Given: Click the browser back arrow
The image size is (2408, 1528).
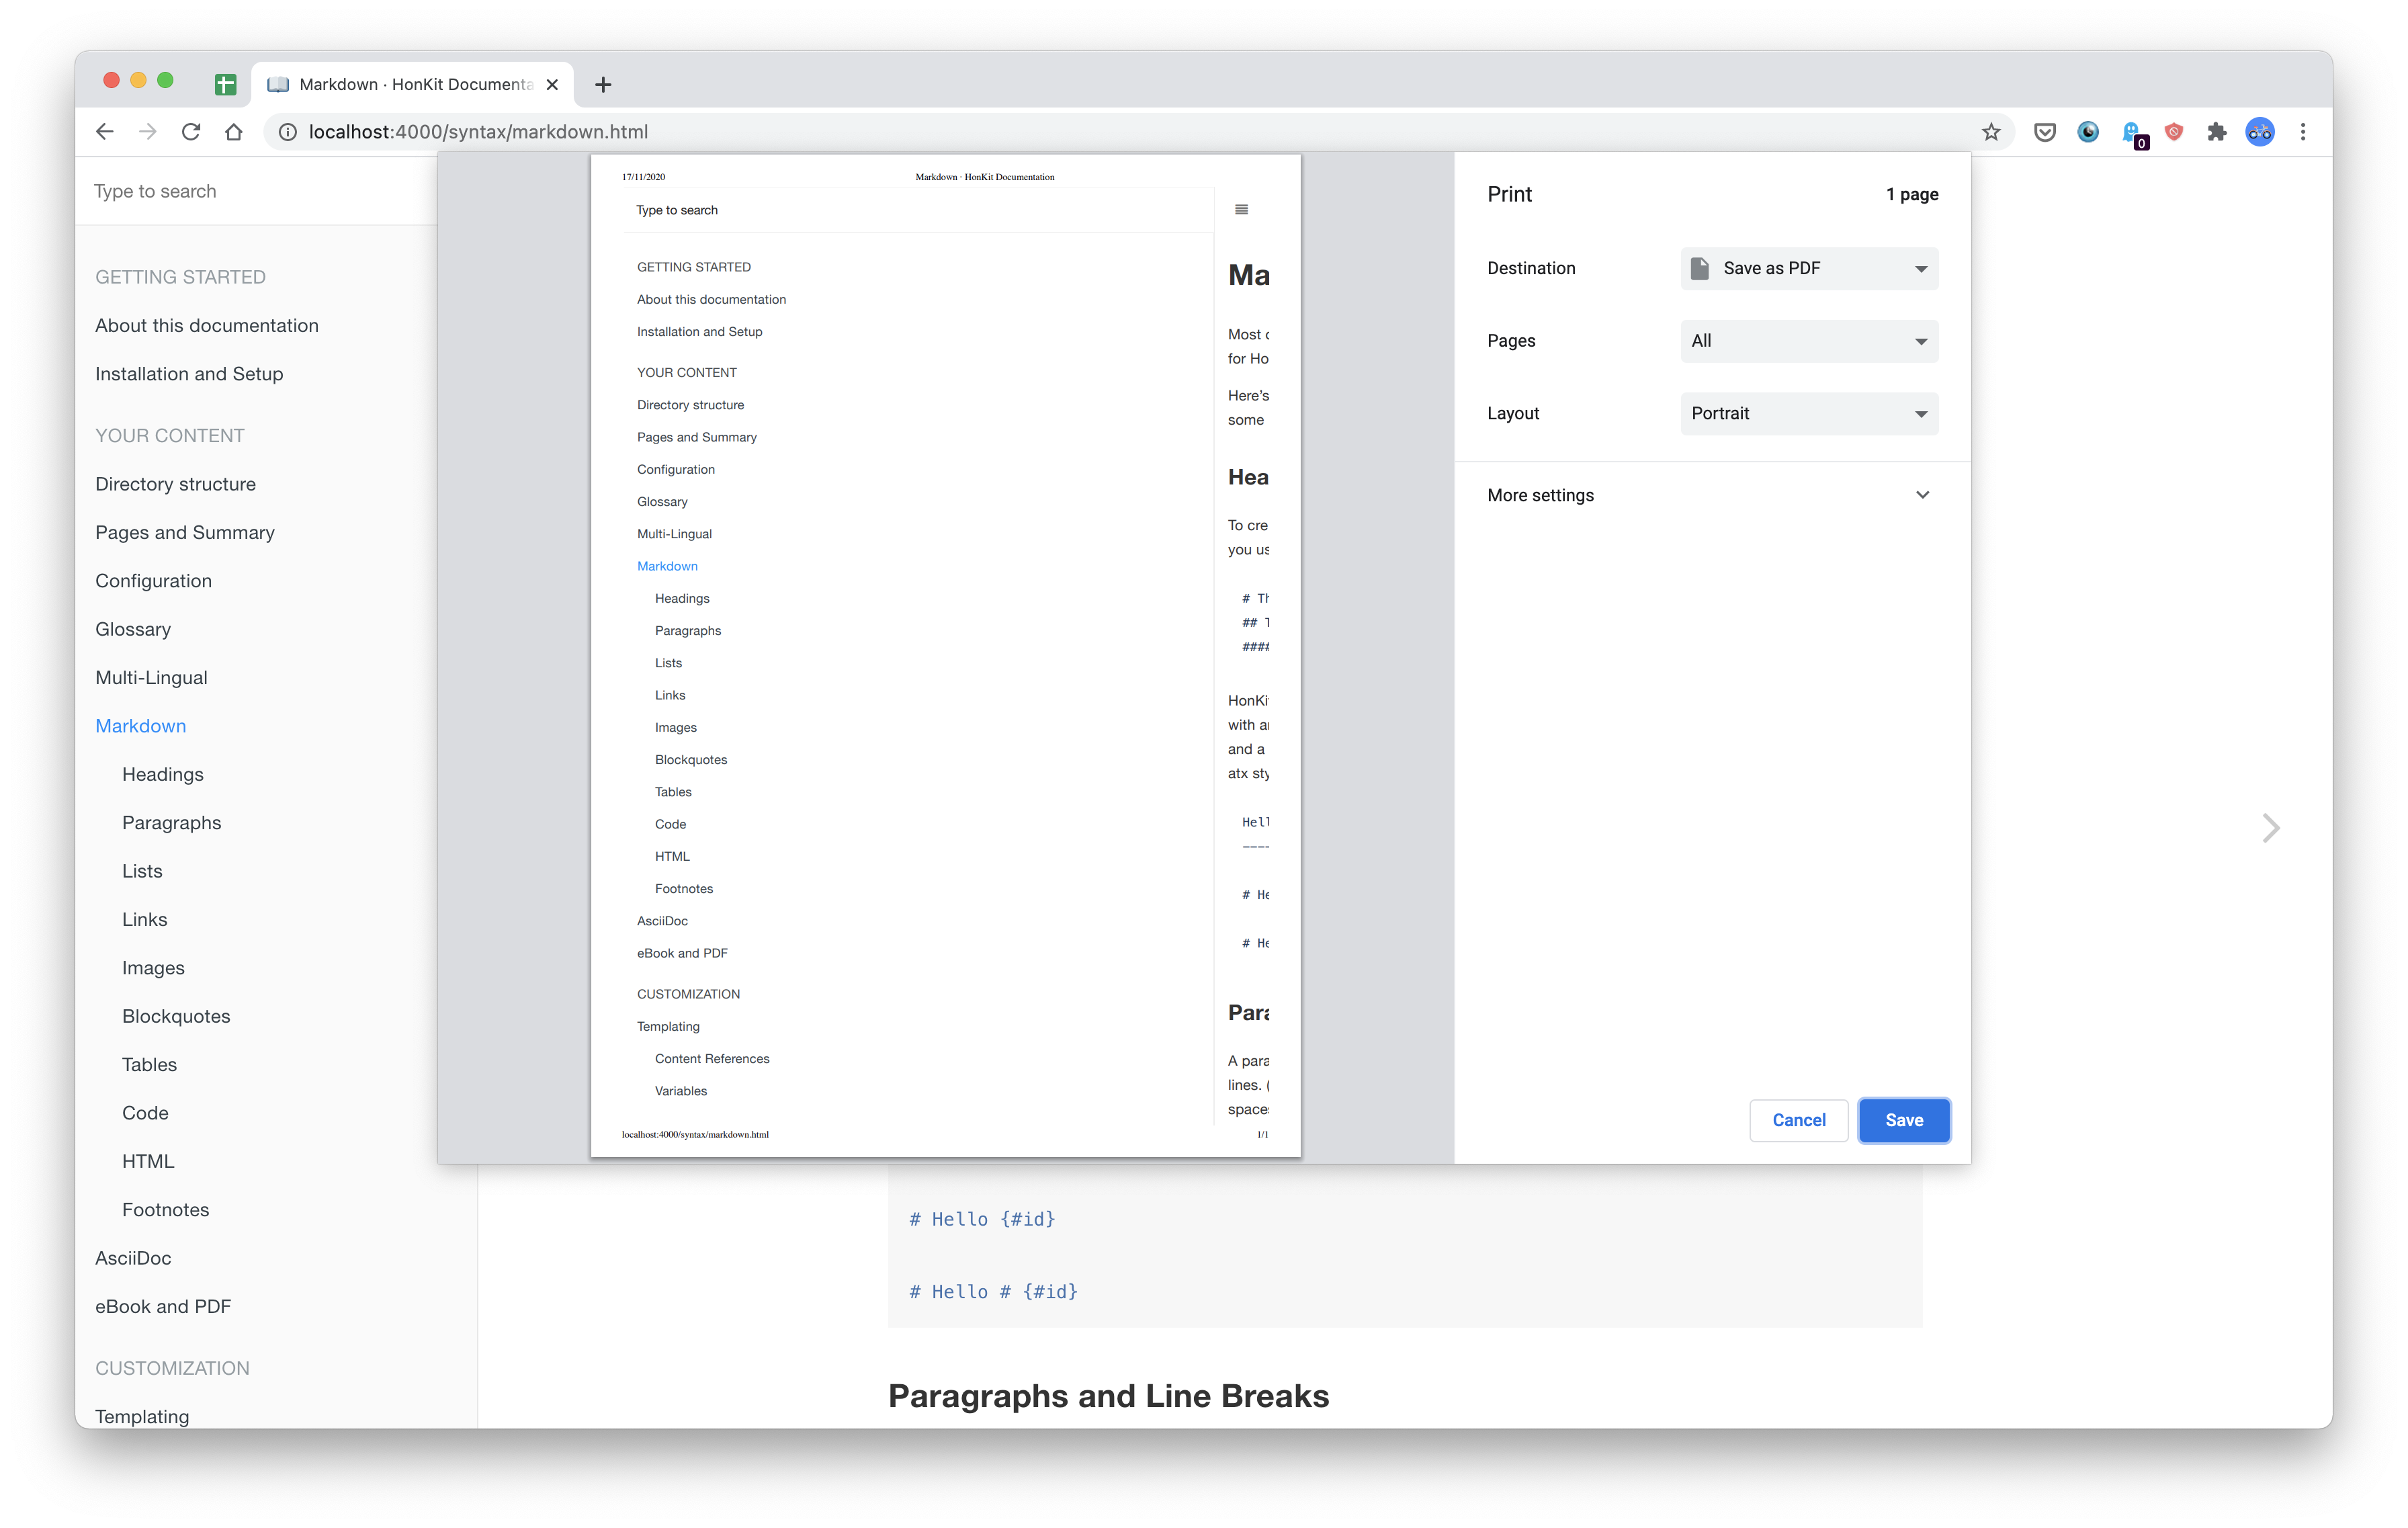Looking at the screenshot, I should coord(105,132).
